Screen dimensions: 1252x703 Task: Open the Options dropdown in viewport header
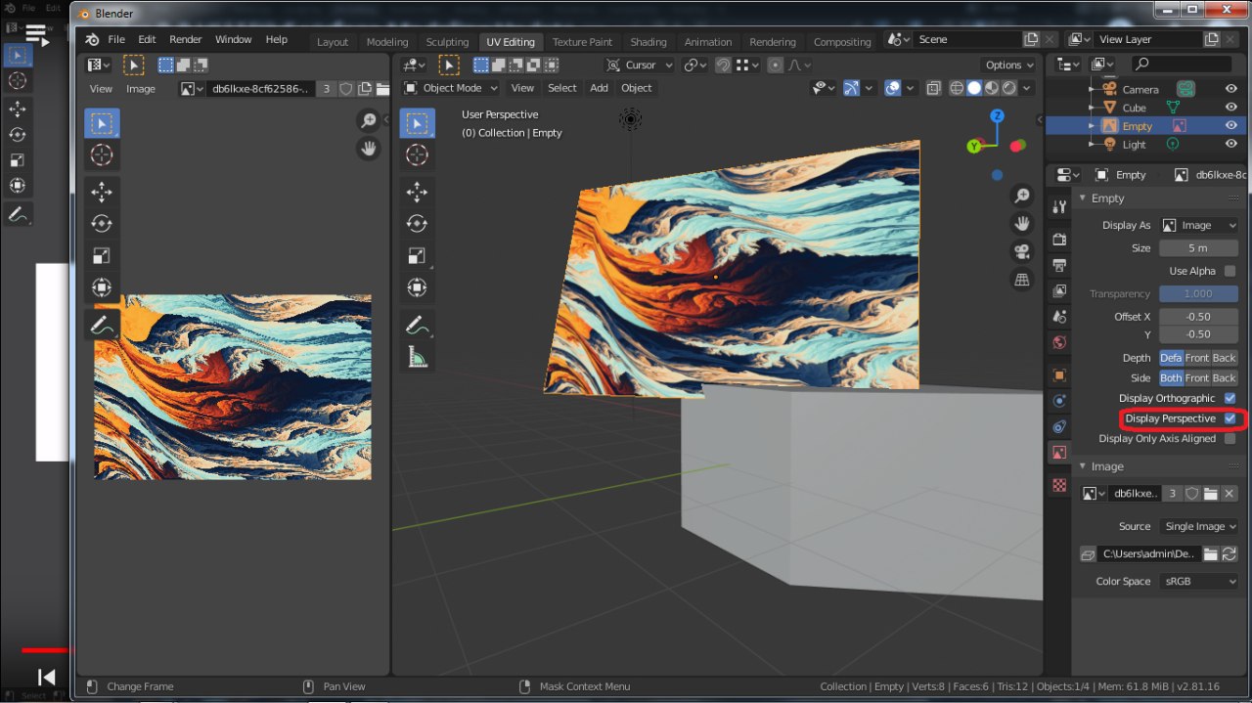point(1008,65)
